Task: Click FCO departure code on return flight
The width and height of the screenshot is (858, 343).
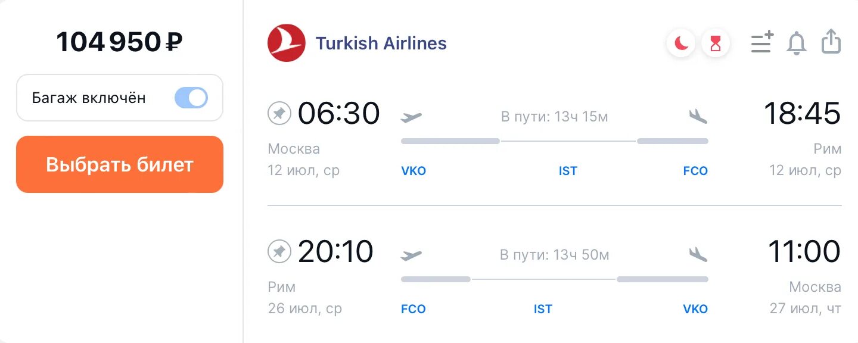Action: click(x=414, y=310)
